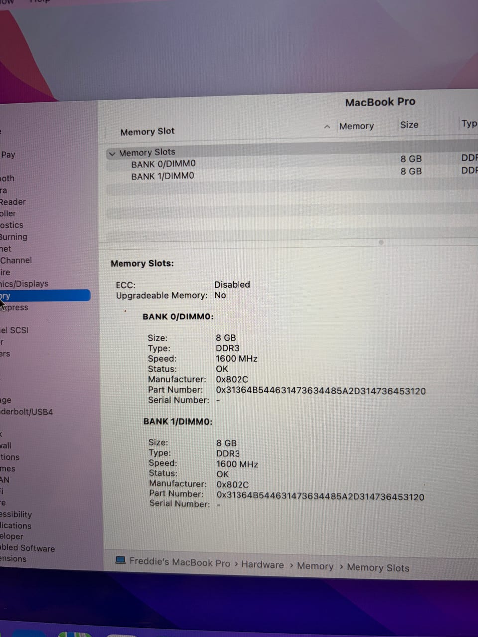The image size is (478, 637).
Task: Click BANK 1 Speed value 1600 MHz
Action: click(237, 464)
